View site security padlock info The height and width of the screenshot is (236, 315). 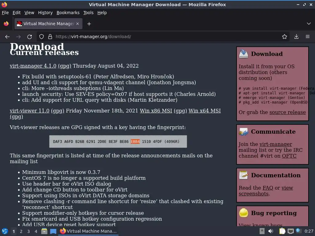[50, 37]
